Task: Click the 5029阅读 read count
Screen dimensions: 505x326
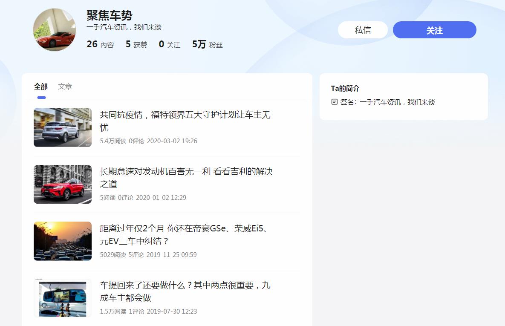Action: [113, 254]
